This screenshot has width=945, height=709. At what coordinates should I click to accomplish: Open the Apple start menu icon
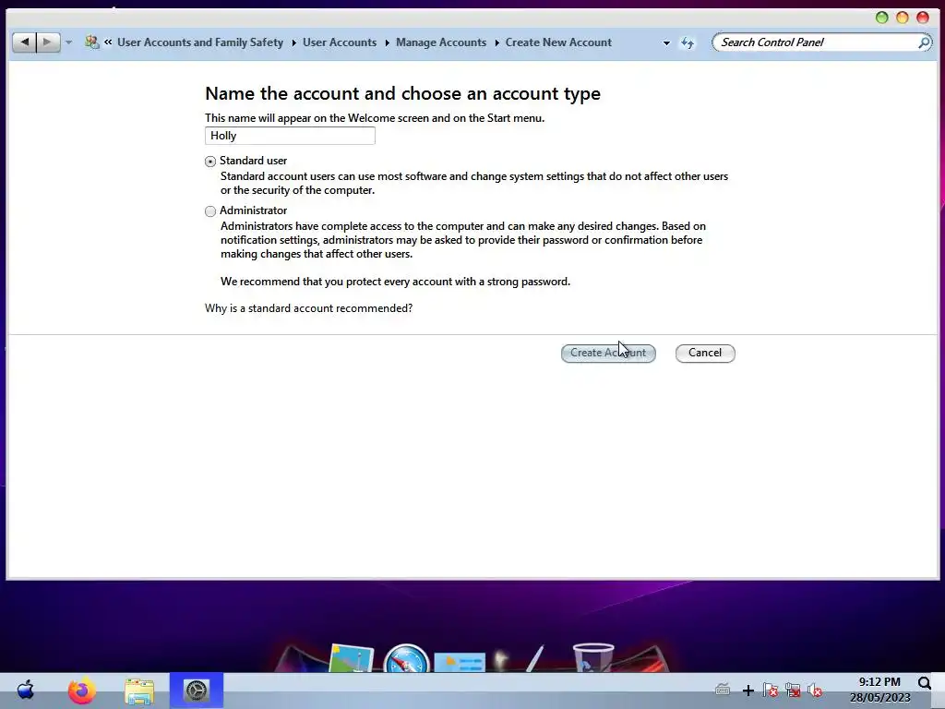click(25, 691)
